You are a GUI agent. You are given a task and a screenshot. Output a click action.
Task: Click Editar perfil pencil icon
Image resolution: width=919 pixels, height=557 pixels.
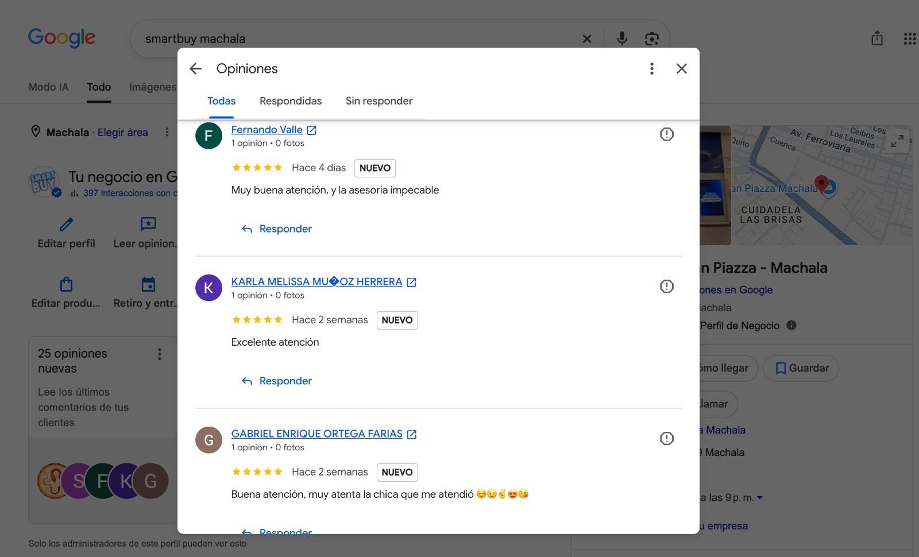(67, 224)
